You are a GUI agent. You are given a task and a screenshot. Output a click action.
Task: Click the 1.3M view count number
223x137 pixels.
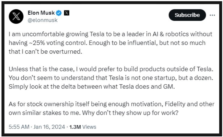tap(75, 127)
